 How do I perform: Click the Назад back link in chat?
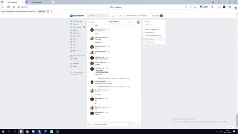pos(91,22)
